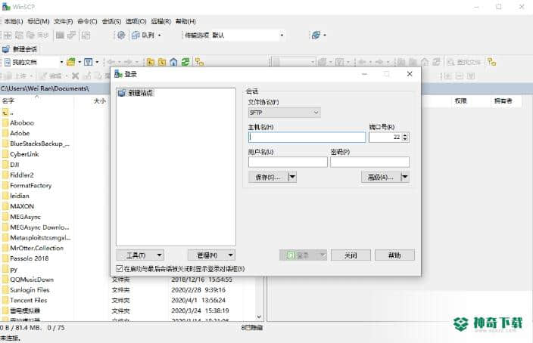Select the QQMusicDown folder
This screenshot has height=343, width=533.
pos(32,280)
